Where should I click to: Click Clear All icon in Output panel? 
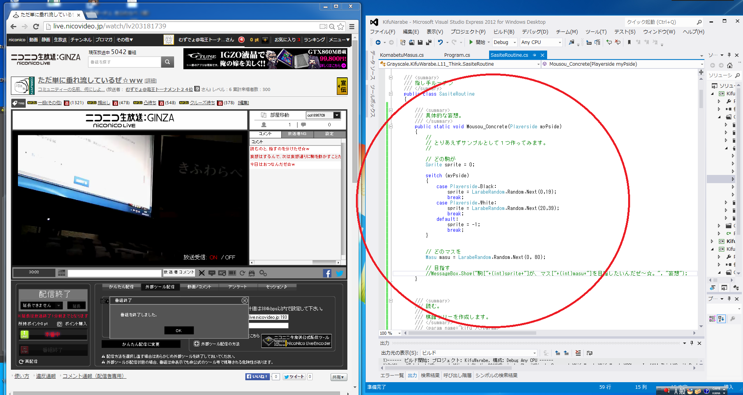(578, 353)
